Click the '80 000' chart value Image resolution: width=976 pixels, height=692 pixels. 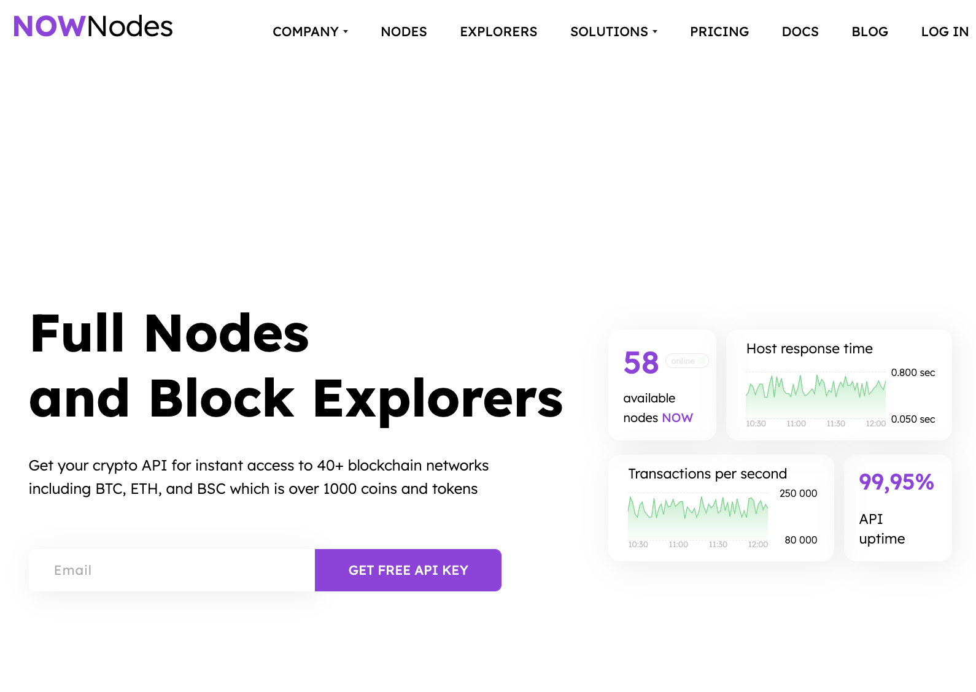800,540
